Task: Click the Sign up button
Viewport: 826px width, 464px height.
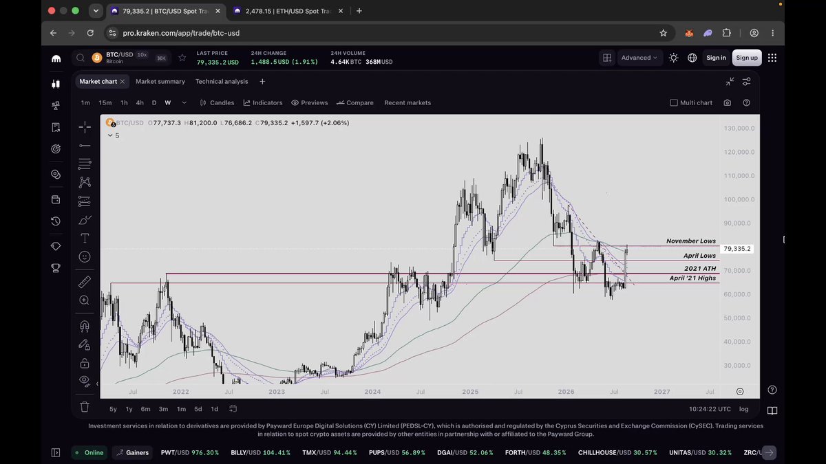Action: click(747, 58)
